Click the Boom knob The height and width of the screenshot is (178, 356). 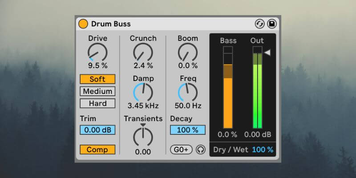pos(188,52)
